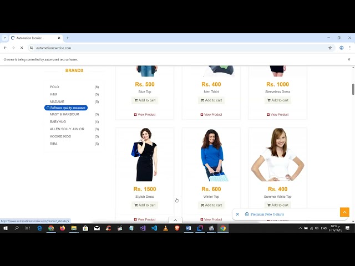Image resolution: width=355 pixels, height=266 pixels.
Task: View Product details for Blue Top
Action: tap(145, 115)
